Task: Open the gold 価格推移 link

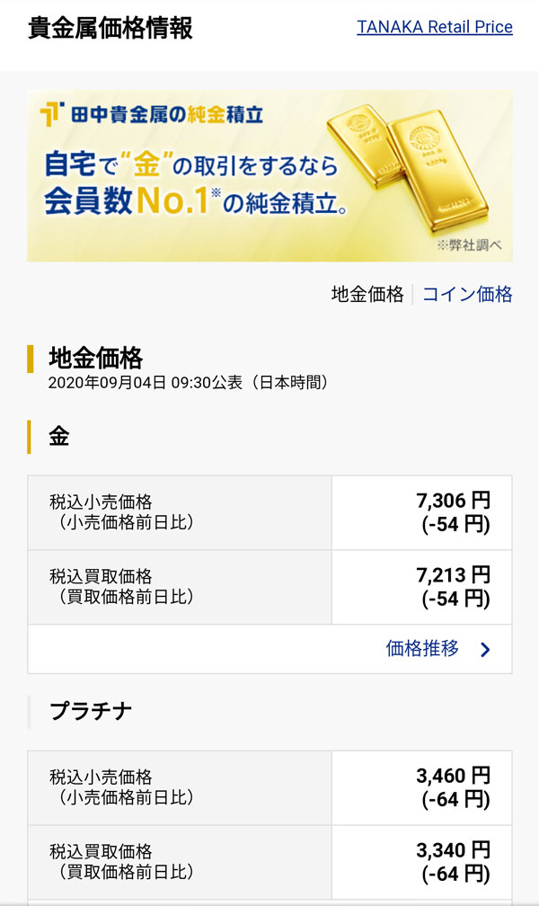Action: tap(422, 648)
